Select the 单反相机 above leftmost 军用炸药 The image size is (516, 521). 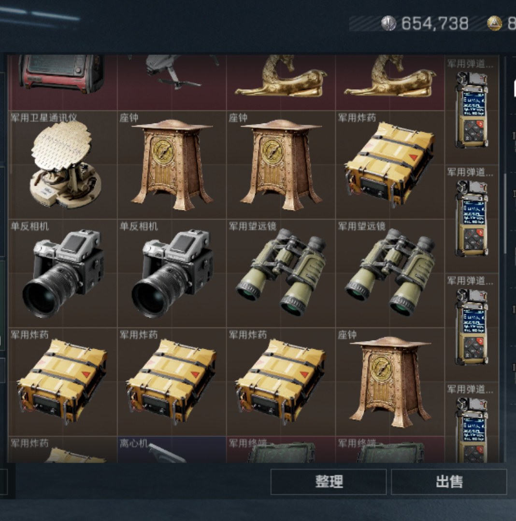62,273
